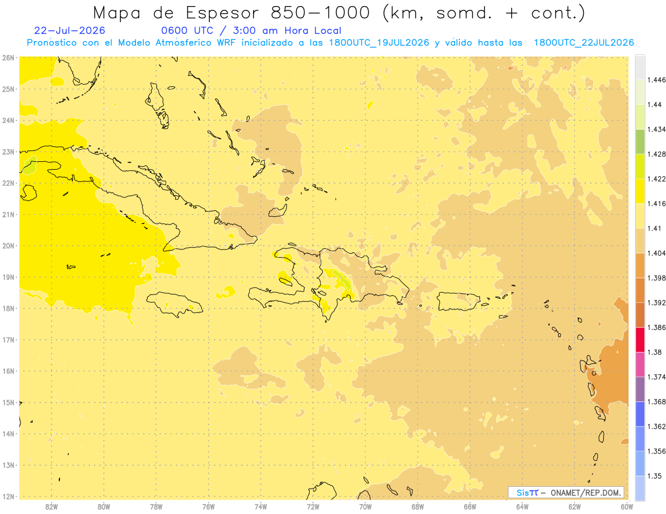This screenshot has height=514, width=666.
Task: Click the legend value 1.368
Action: click(657, 401)
